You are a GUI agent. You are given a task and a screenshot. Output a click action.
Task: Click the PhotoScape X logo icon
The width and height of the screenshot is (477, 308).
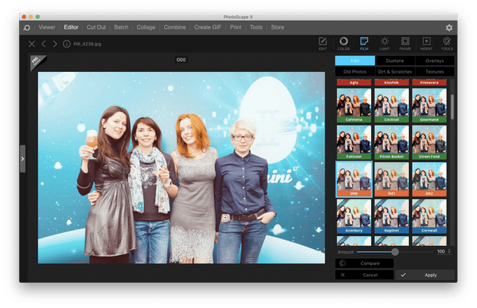[x=26, y=28]
